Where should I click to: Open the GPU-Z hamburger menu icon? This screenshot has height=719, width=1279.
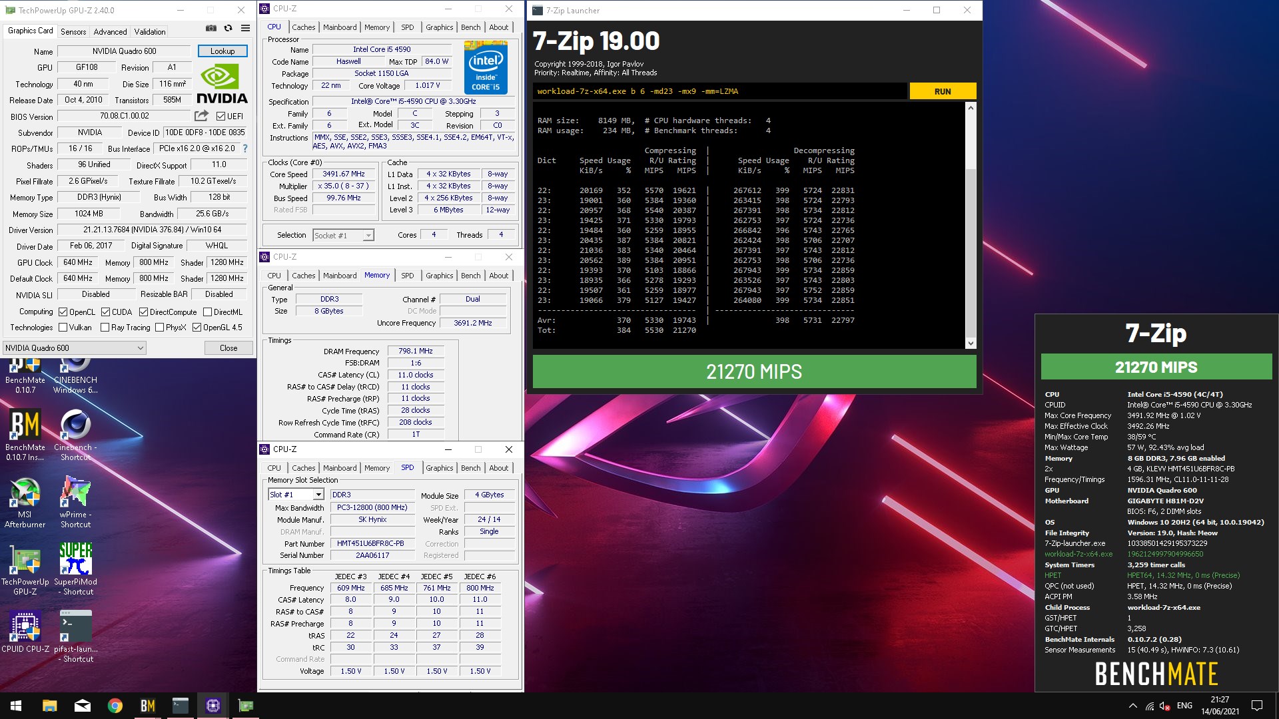[x=245, y=28]
